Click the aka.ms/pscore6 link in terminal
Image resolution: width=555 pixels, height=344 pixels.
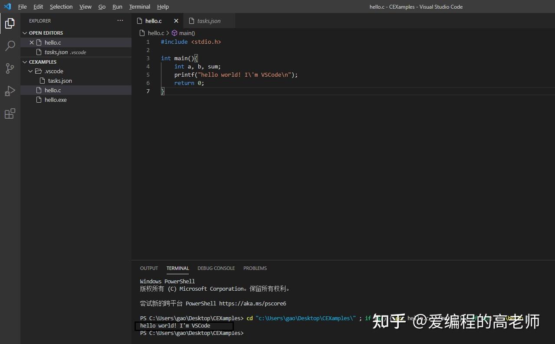(253, 304)
